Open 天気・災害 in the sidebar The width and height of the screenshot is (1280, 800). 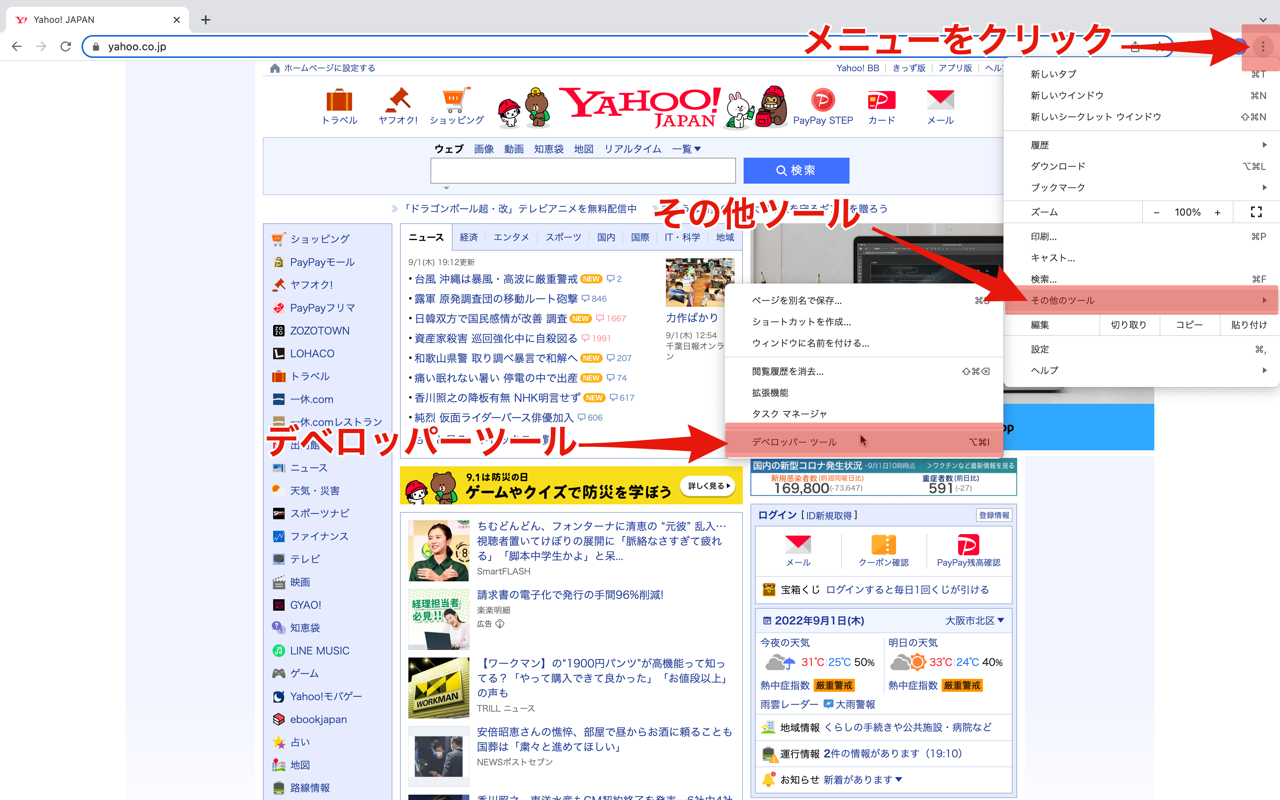[x=314, y=491]
